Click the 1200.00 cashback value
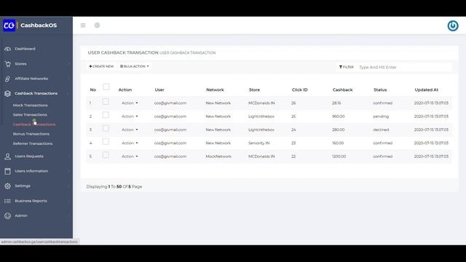Screen dimensions: 466x262 point(339,156)
